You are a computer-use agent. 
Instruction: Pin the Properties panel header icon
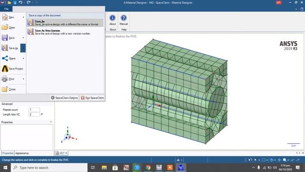[51, 122]
